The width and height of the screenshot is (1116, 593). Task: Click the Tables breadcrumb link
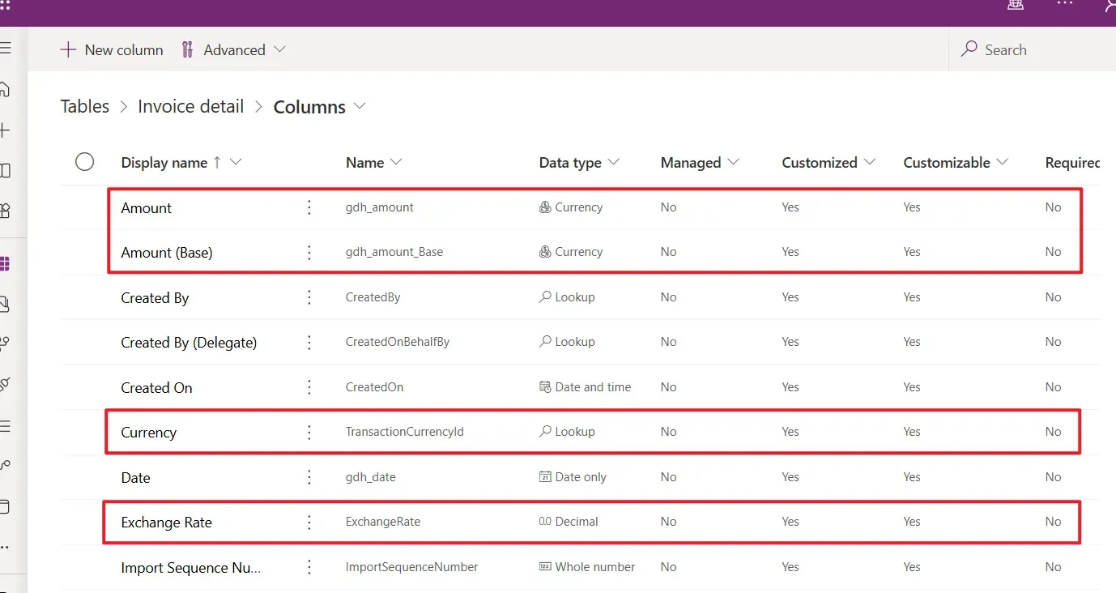pos(85,107)
